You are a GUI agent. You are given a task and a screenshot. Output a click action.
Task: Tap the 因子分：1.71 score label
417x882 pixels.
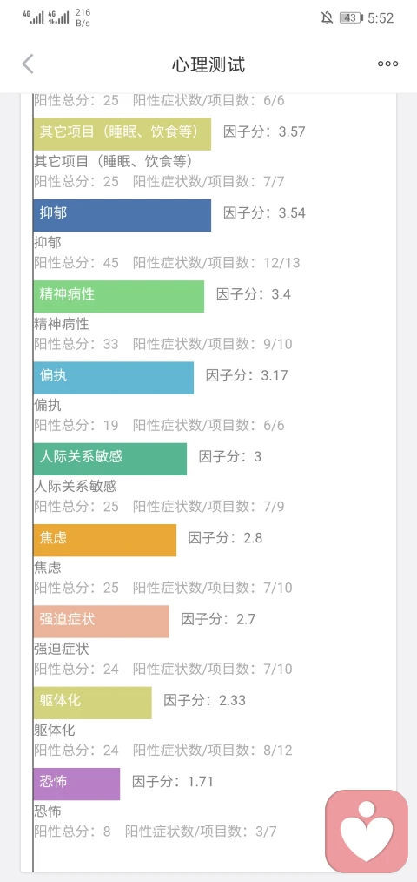click(173, 782)
